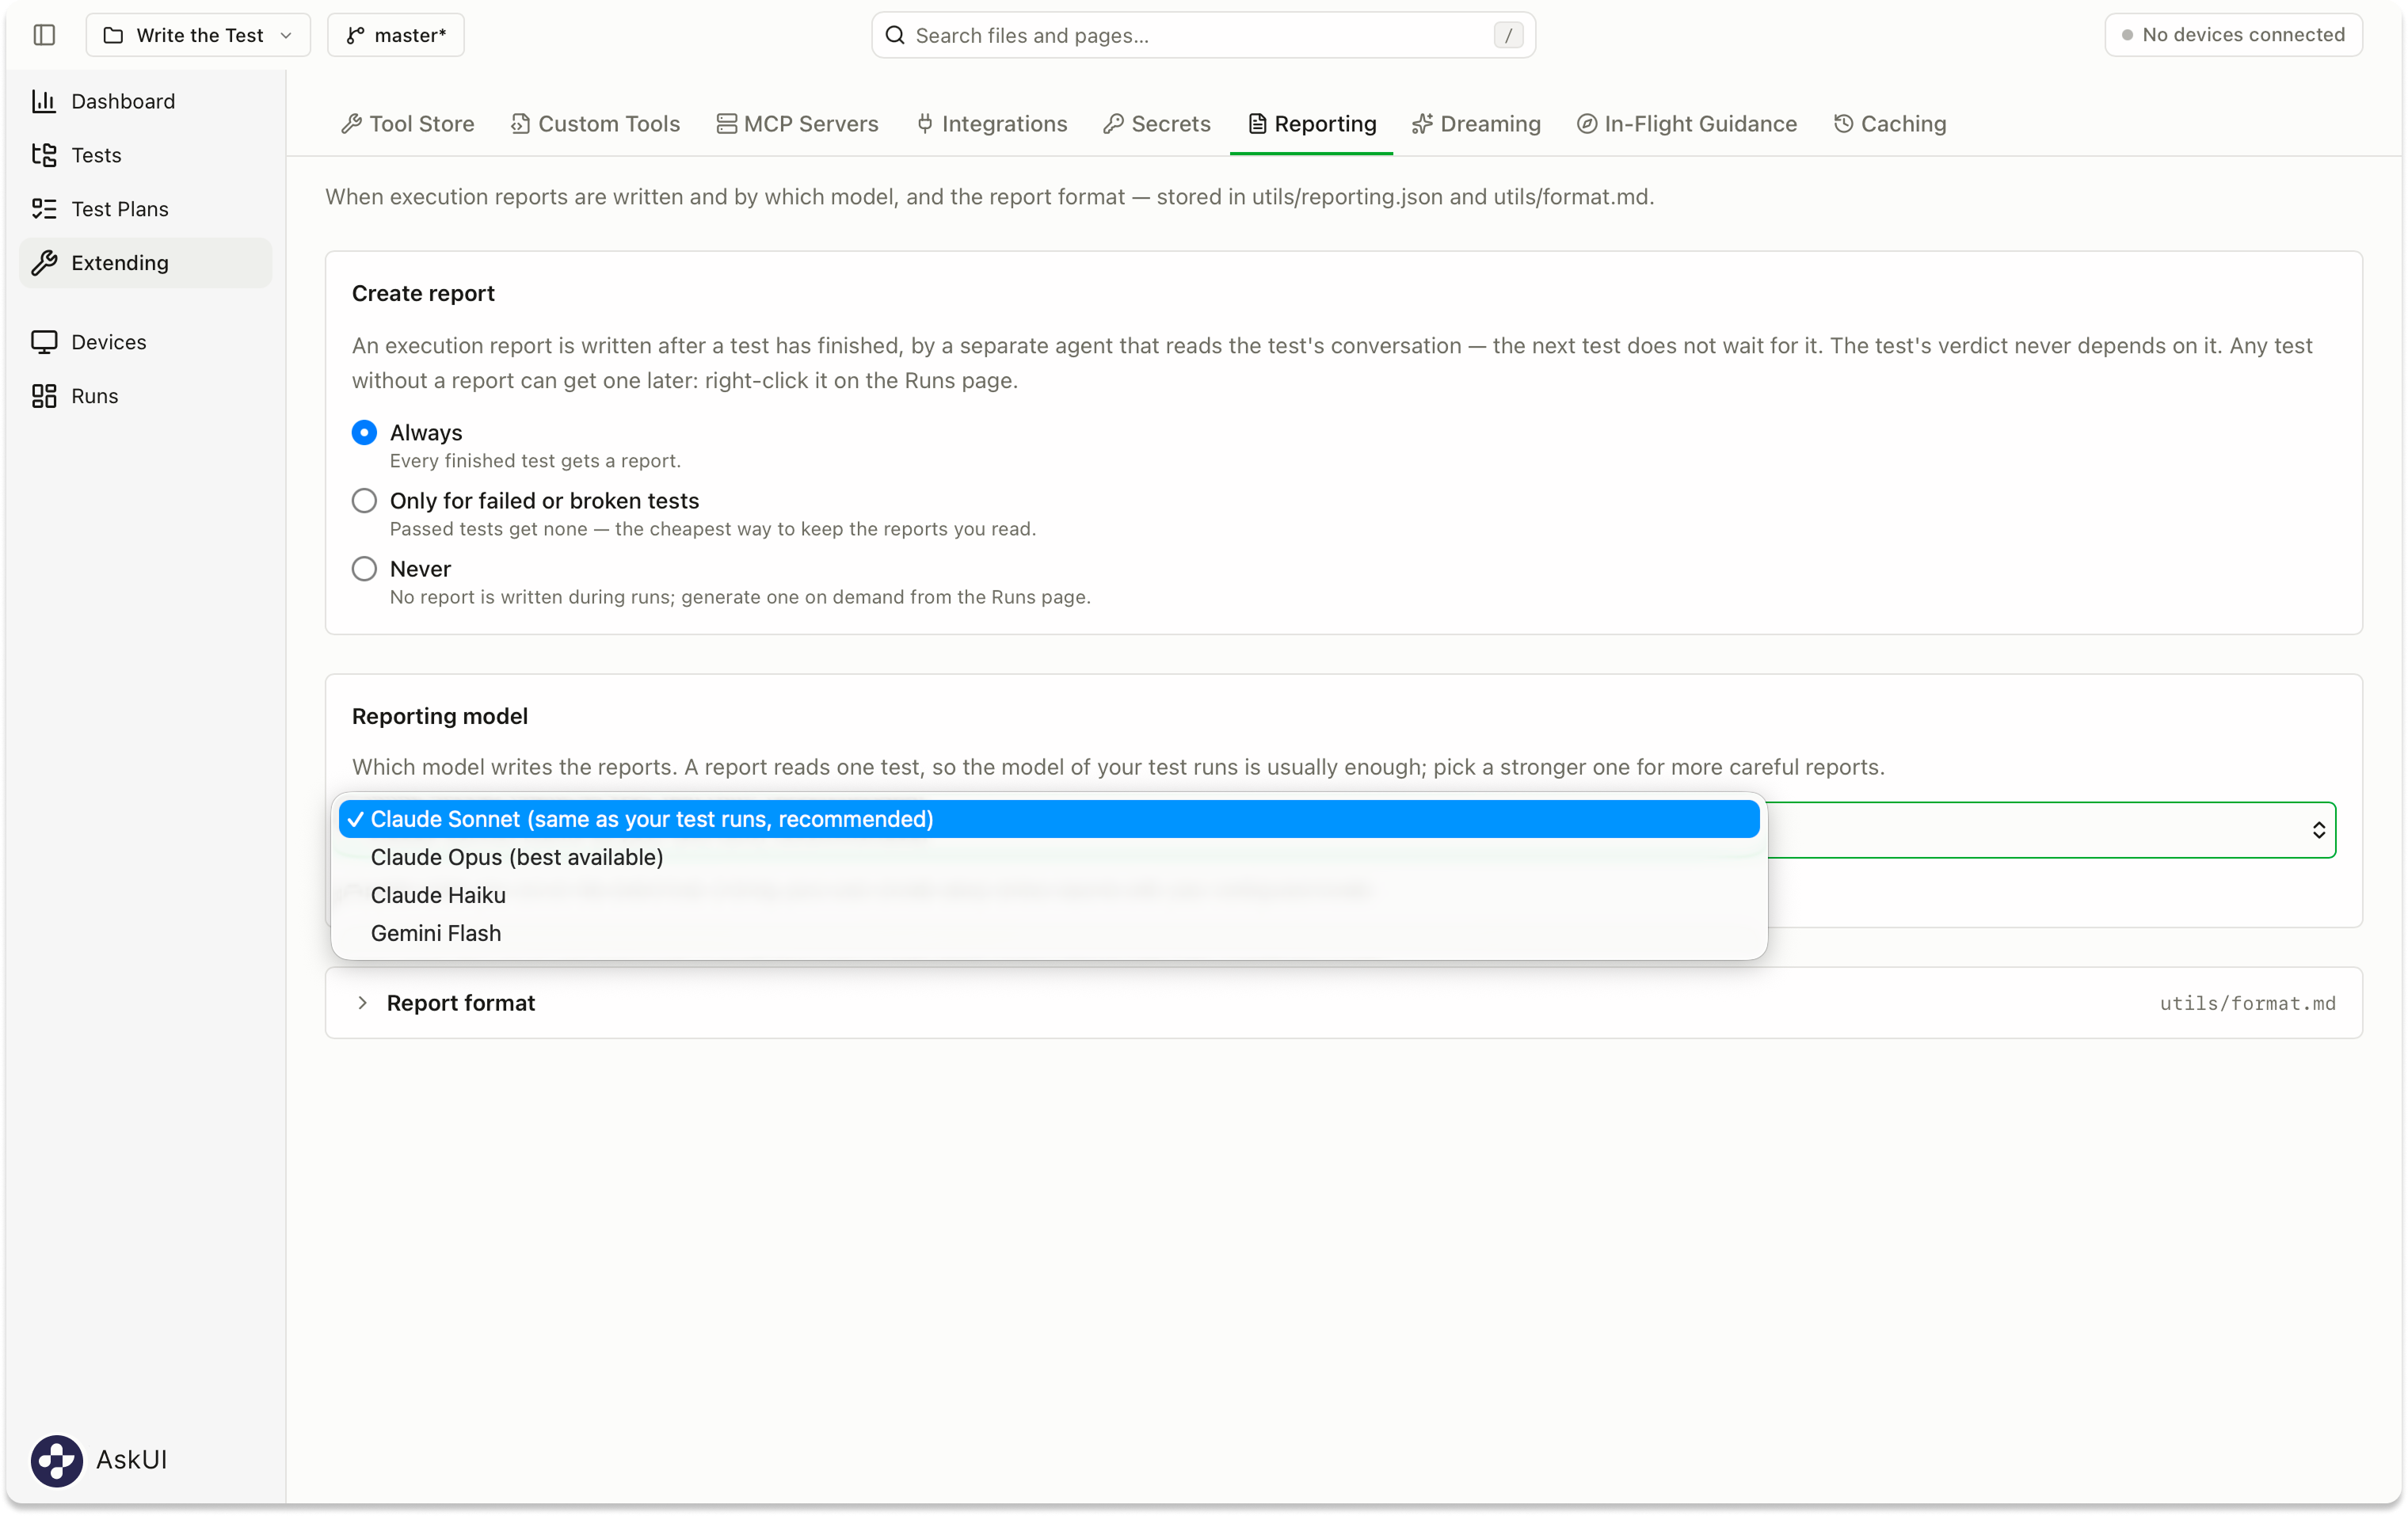This screenshot has height=1516, width=2408.
Task: Open the Write the Test project dropdown
Action: click(x=198, y=35)
